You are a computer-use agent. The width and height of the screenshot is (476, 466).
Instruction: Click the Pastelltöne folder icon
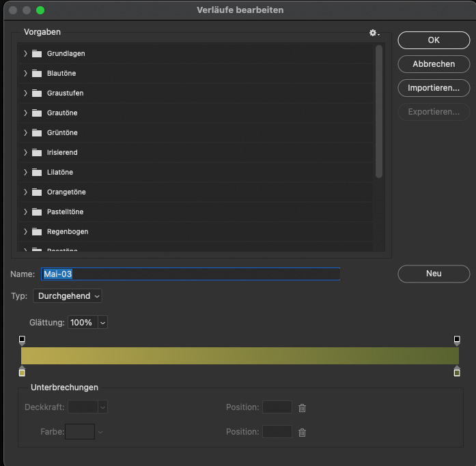pyautogui.click(x=37, y=212)
